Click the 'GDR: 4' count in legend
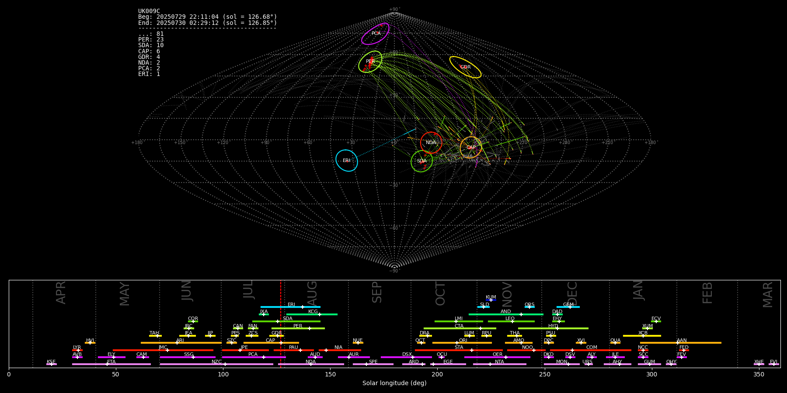Image resolution: width=787 pixels, height=393 pixels. click(x=149, y=57)
